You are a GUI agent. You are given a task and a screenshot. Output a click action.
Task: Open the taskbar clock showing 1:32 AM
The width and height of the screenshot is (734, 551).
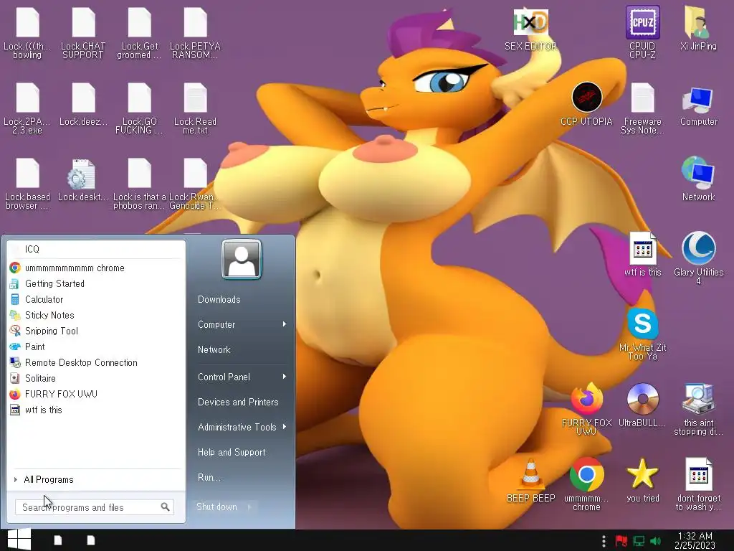pos(695,540)
